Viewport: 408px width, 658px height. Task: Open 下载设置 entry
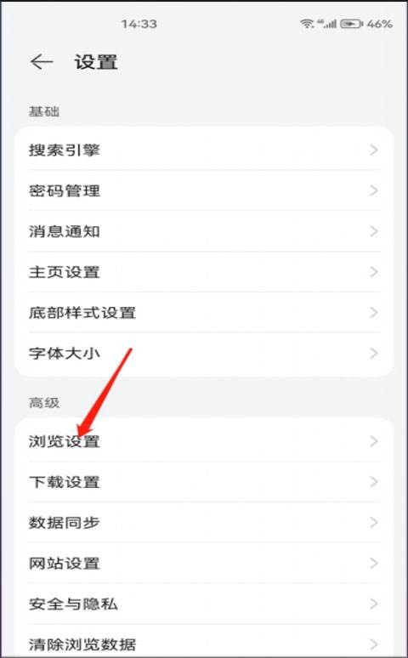[204, 482]
